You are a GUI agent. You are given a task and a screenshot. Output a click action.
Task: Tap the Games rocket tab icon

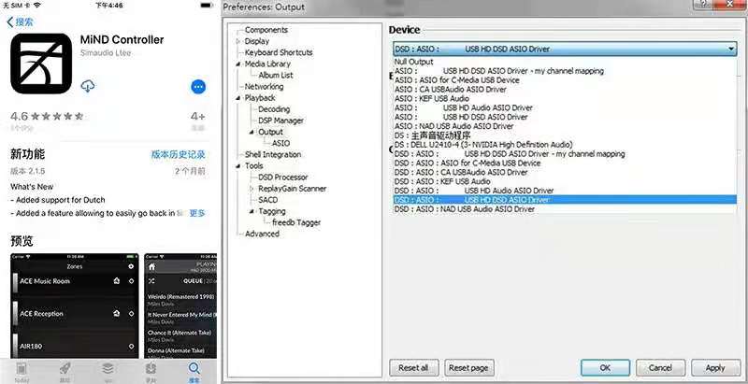coord(65,368)
